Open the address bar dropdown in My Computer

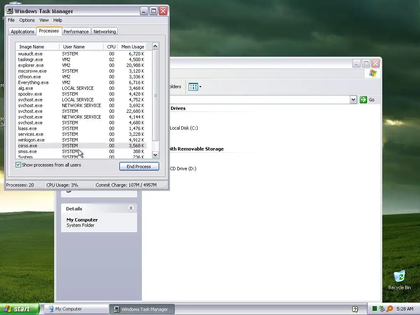pos(353,100)
